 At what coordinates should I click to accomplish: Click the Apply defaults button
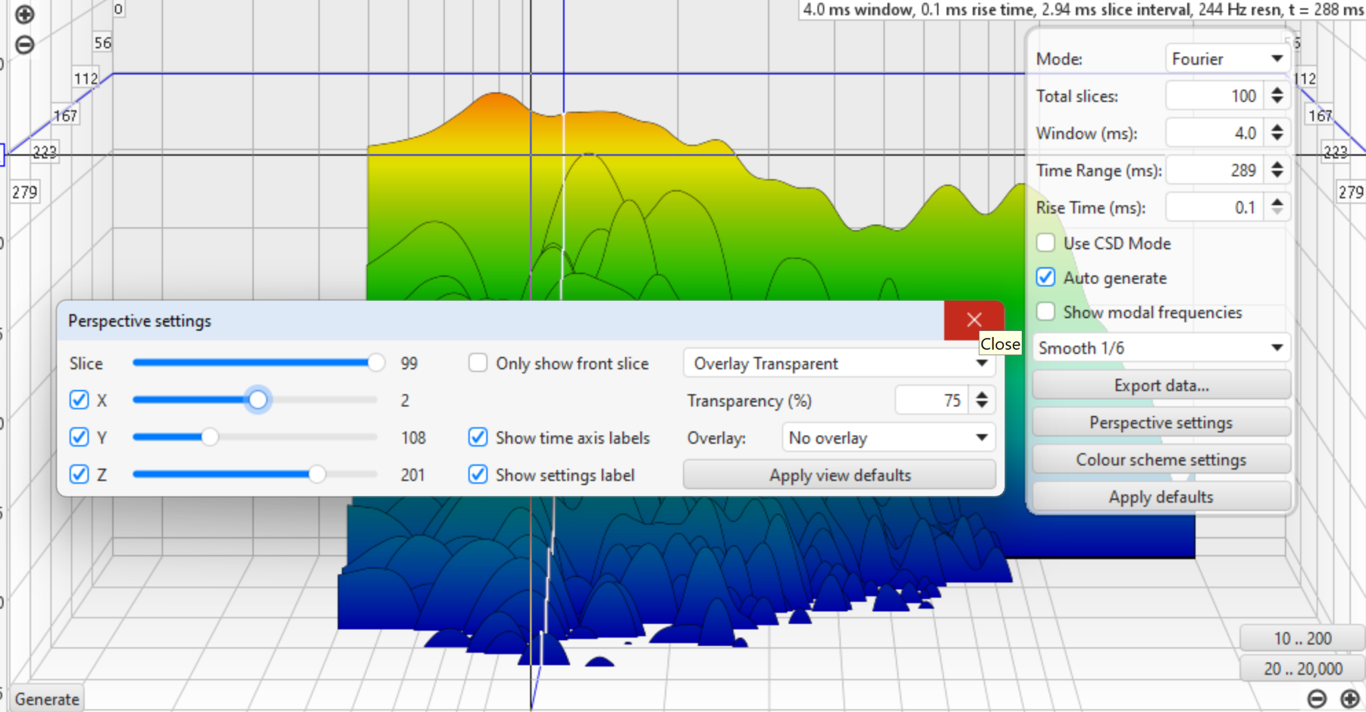click(1161, 497)
